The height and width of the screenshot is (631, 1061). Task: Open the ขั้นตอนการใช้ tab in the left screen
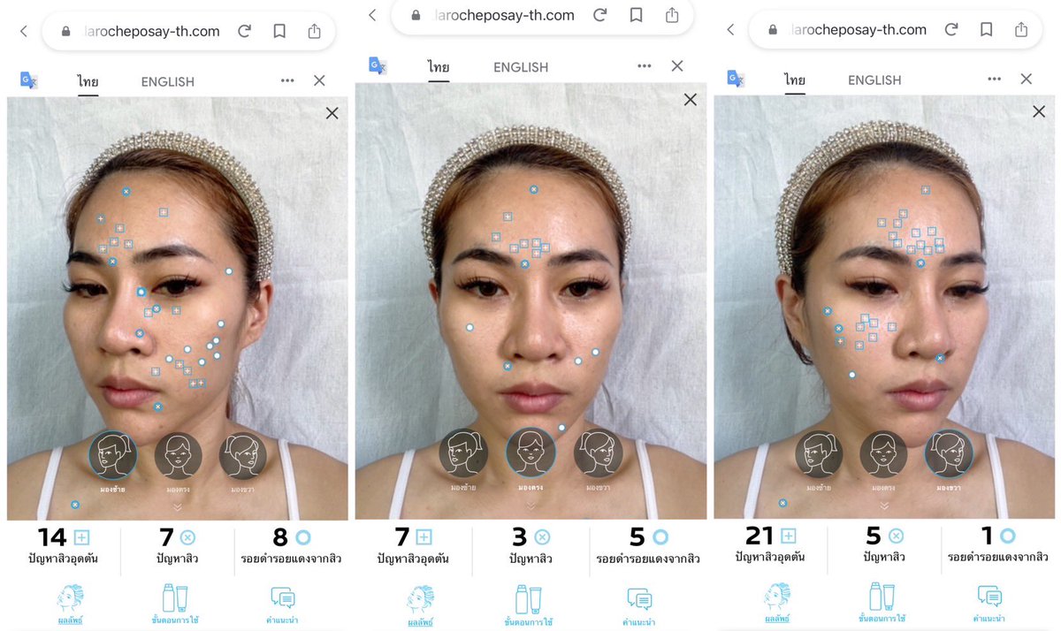tap(174, 604)
